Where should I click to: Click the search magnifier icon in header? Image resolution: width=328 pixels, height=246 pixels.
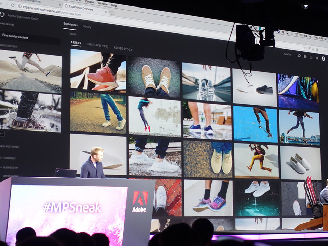point(299,56)
